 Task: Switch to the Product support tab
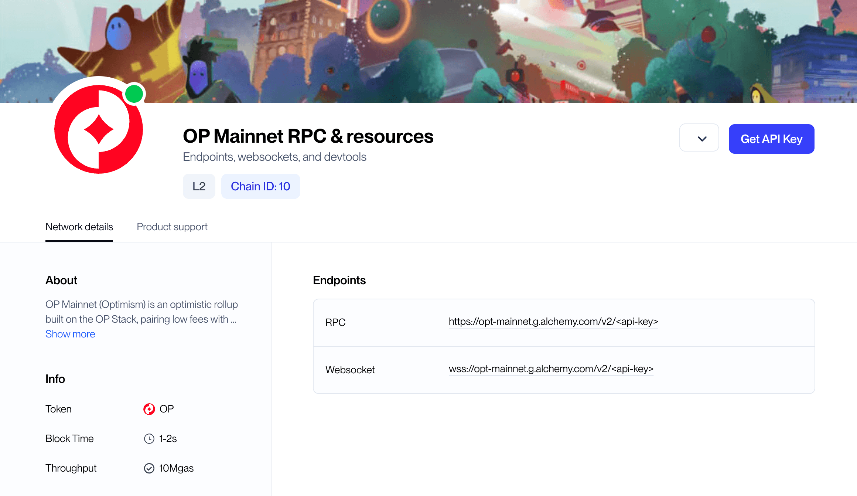(172, 227)
